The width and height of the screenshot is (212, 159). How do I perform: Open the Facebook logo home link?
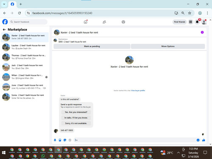(5, 22)
